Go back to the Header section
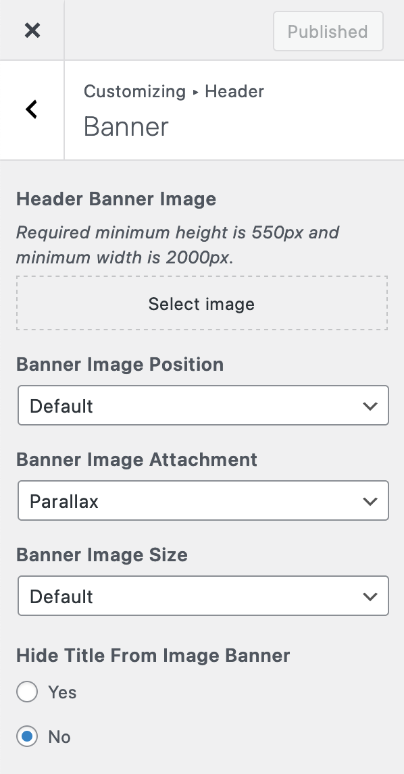 [32, 109]
